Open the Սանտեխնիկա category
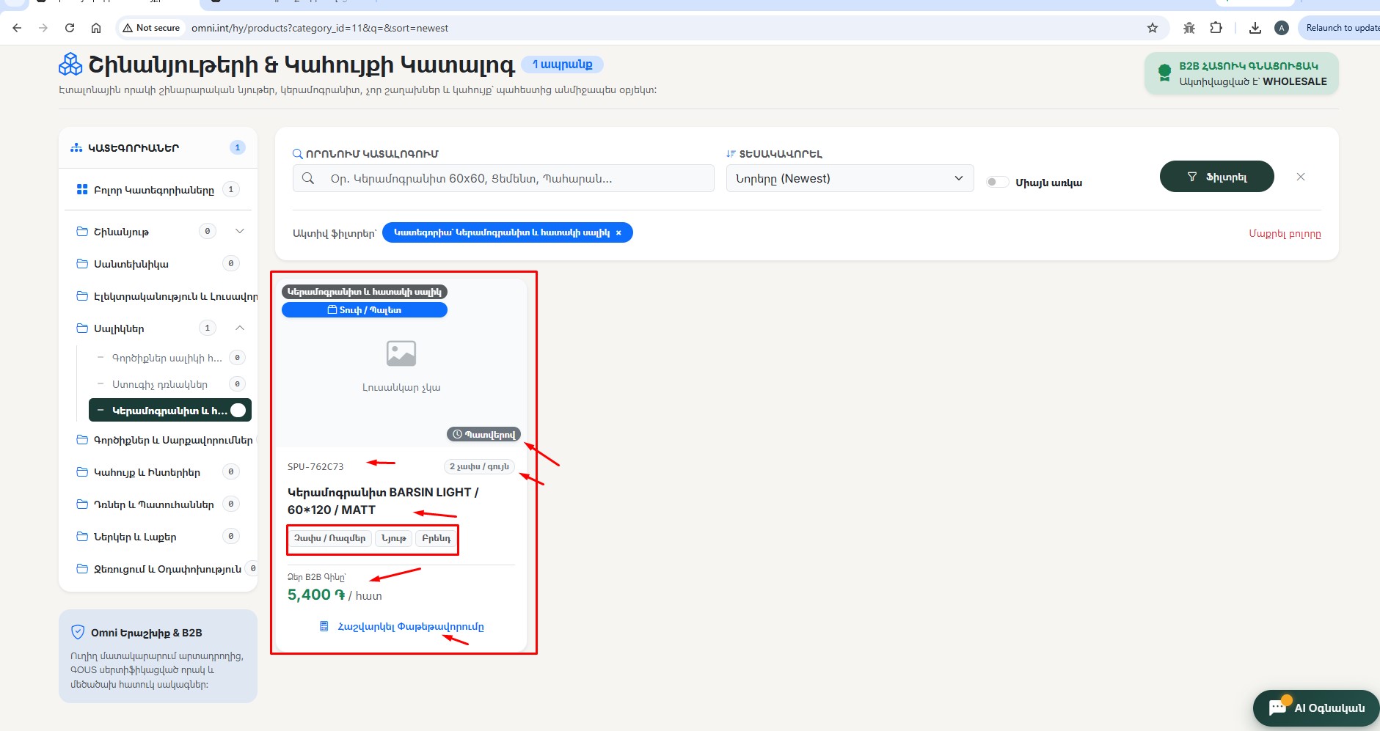1380x731 pixels. [x=158, y=264]
